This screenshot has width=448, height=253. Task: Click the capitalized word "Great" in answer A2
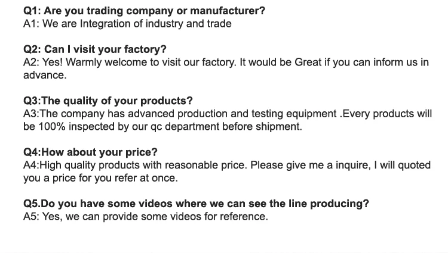coord(308,63)
